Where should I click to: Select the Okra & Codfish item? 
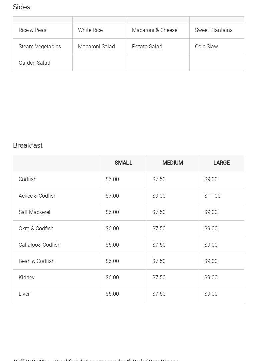point(36,229)
